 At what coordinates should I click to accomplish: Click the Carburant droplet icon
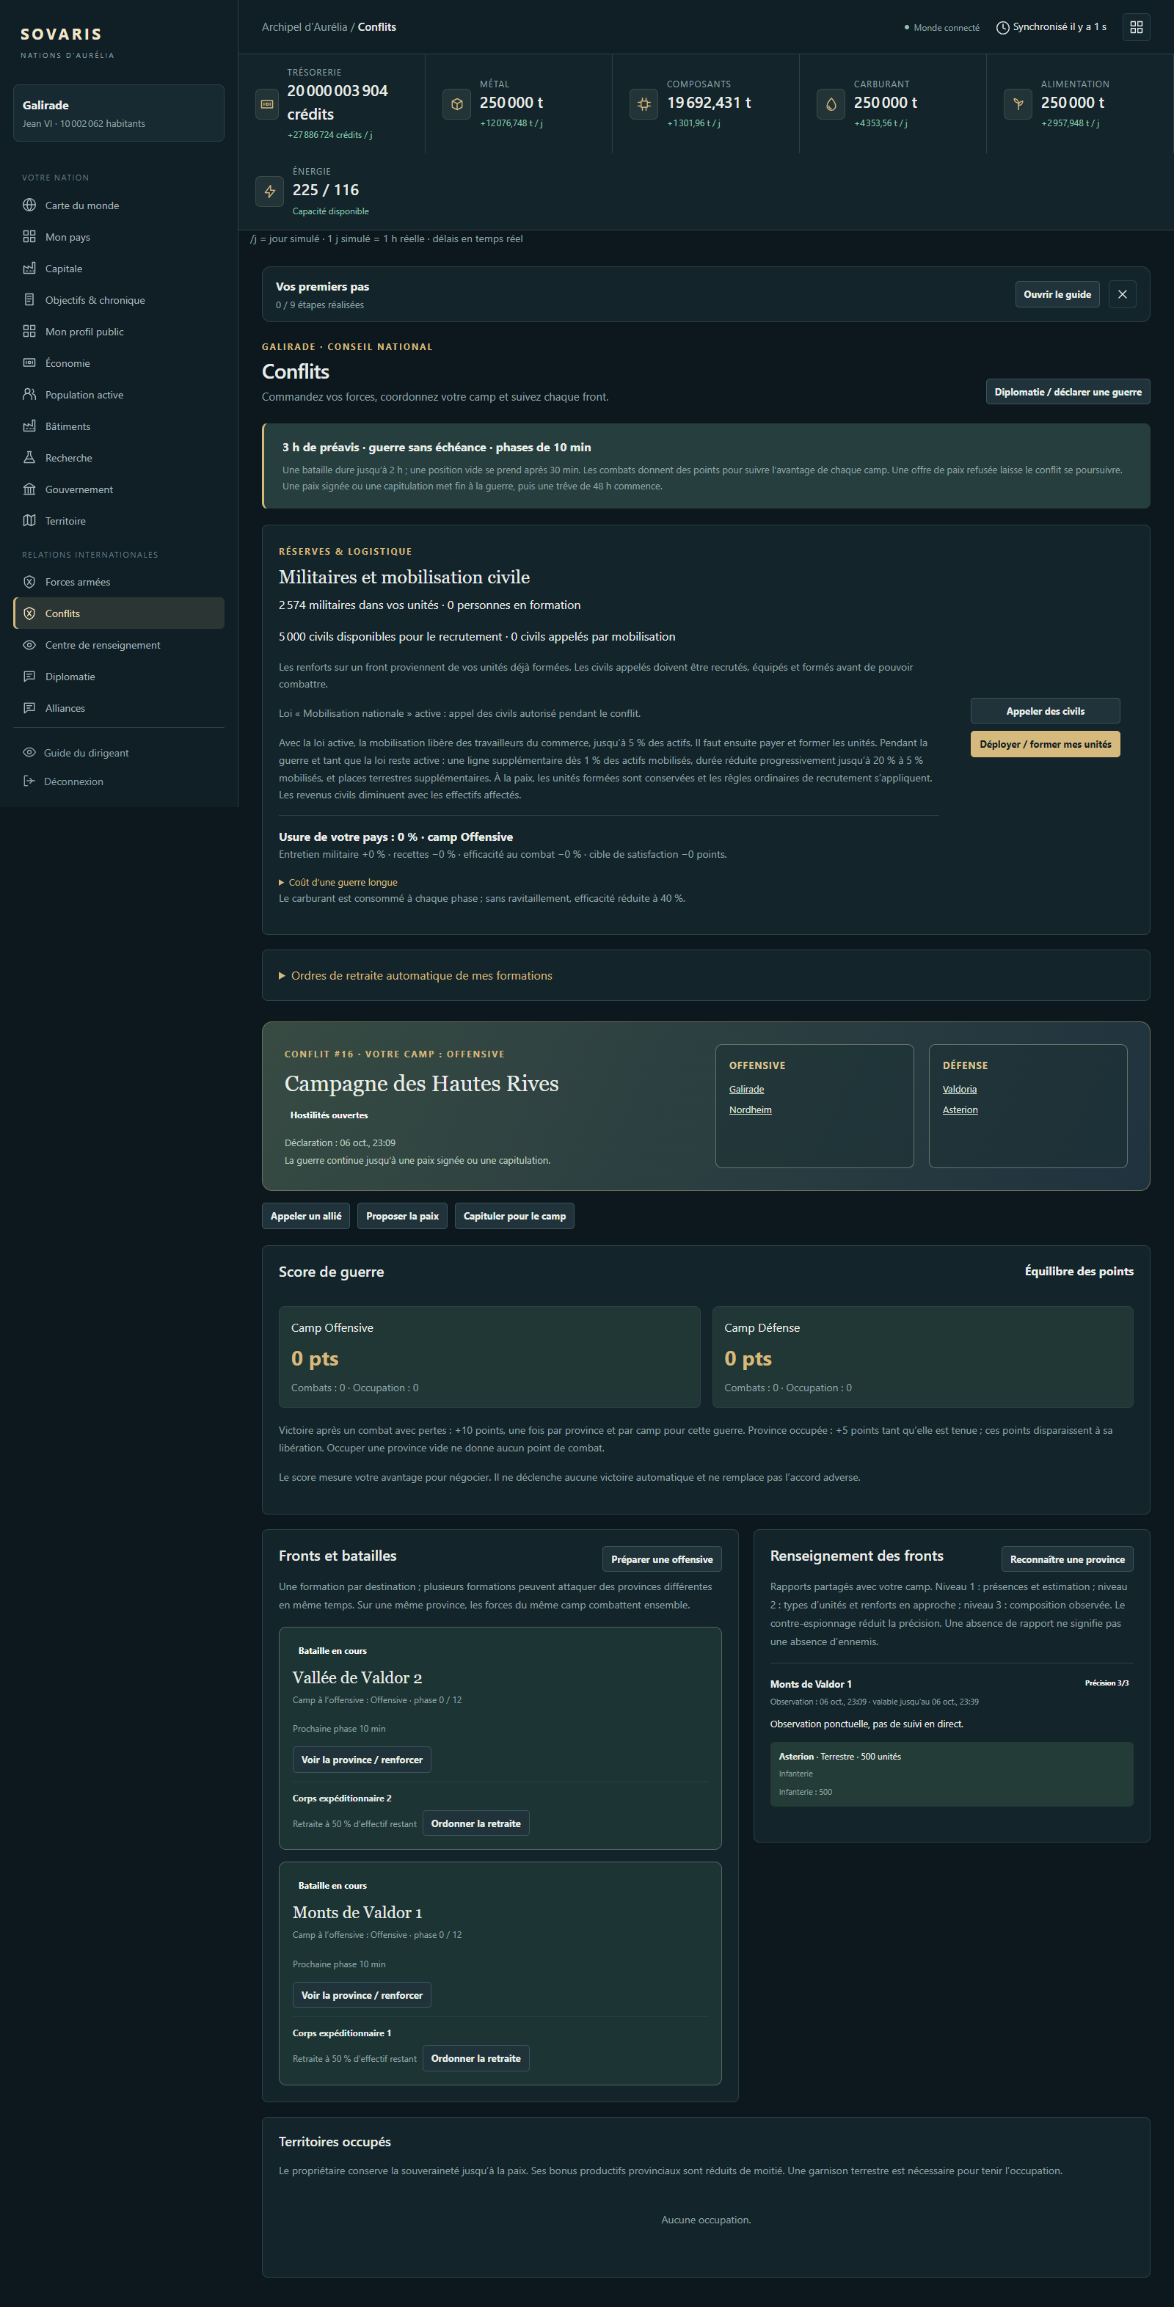click(x=831, y=104)
